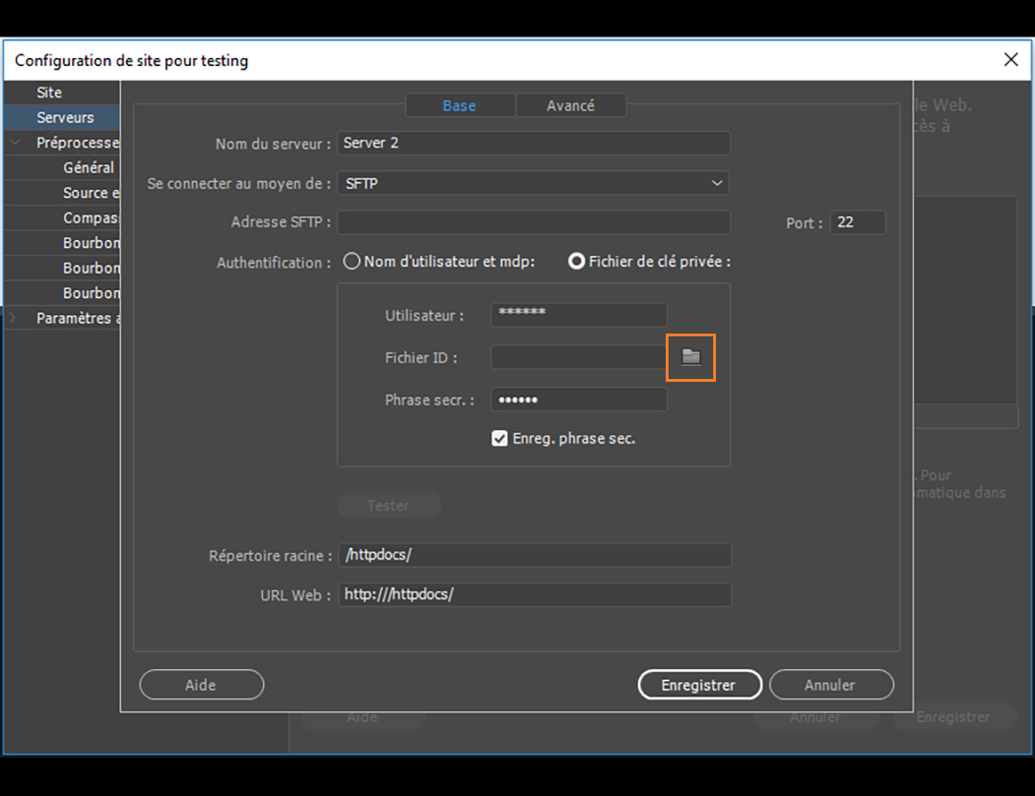Click Enregistrer in the background site window

954,717
